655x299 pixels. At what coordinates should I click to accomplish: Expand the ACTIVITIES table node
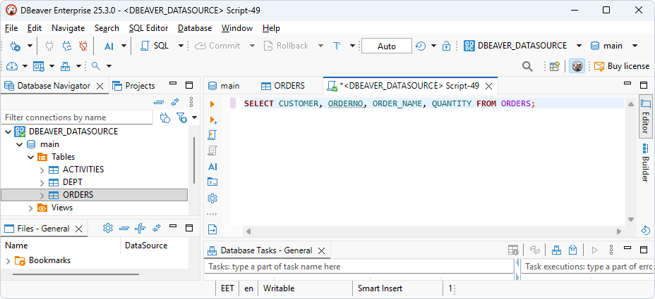coord(42,170)
